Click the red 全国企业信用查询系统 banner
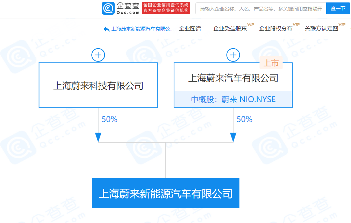Screen dimensions: 351x223 (166, 8)
